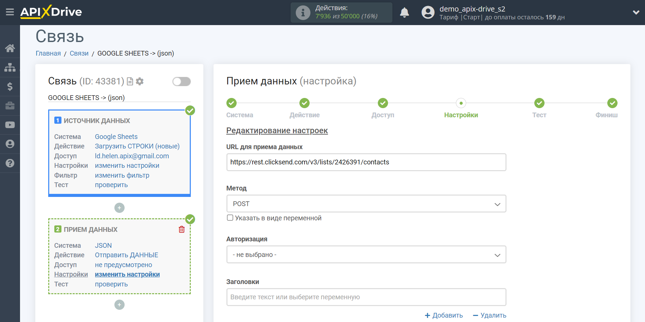Click 'изменить фильтр' link
645x322 pixels.
pyautogui.click(x=122, y=175)
